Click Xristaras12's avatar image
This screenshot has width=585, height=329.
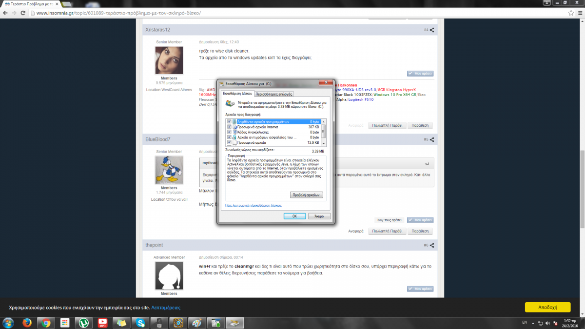[169, 60]
